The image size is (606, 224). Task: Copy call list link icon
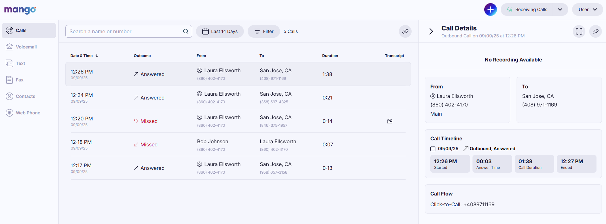point(405,31)
